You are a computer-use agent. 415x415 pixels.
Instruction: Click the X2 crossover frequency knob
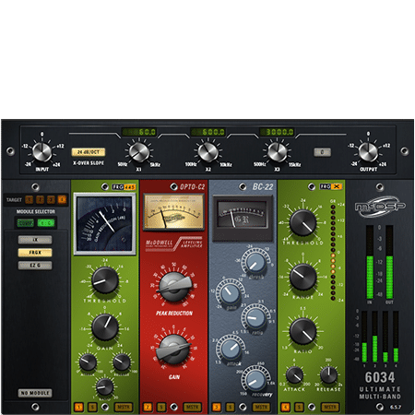(x=208, y=152)
